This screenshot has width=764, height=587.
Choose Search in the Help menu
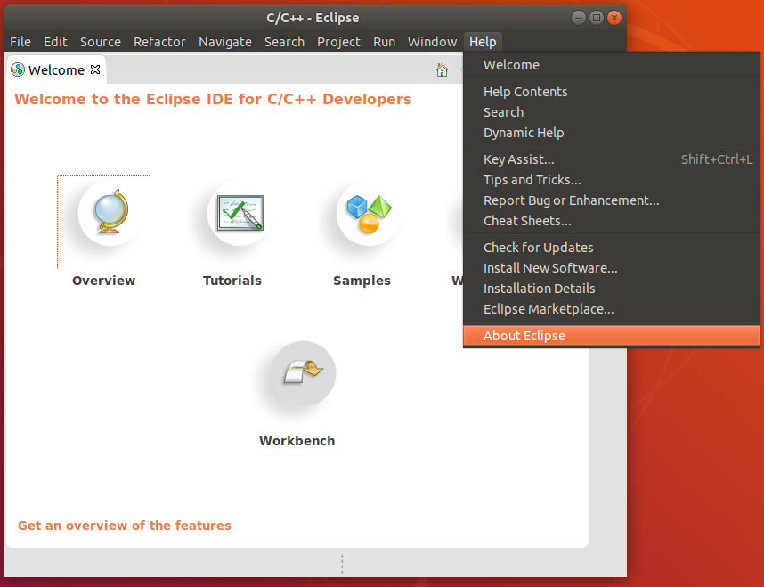coord(612,112)
